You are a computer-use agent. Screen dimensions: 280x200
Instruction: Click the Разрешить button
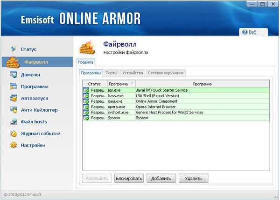click(x=97, y=178)
